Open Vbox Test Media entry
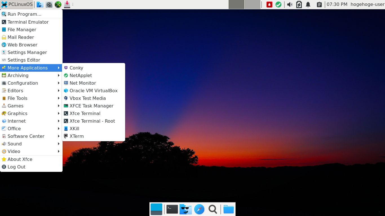The width and height of the screenshot is (385, 216). [x=94, y=98]
